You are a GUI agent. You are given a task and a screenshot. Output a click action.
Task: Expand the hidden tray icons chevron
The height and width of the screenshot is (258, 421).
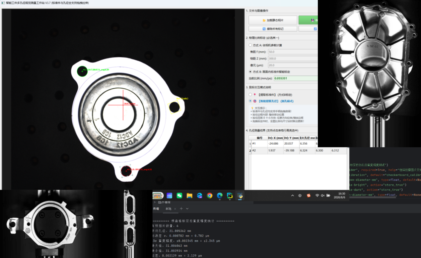[x=292, y=195]
